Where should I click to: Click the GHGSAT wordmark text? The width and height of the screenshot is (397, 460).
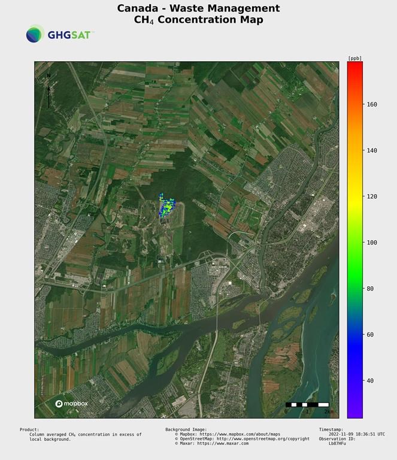68,35
